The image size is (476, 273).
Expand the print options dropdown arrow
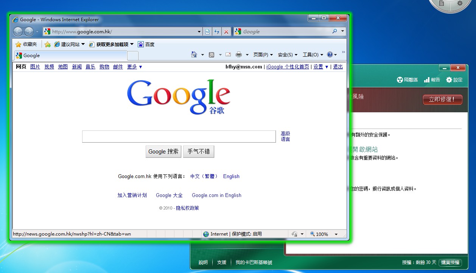point(247,55)
